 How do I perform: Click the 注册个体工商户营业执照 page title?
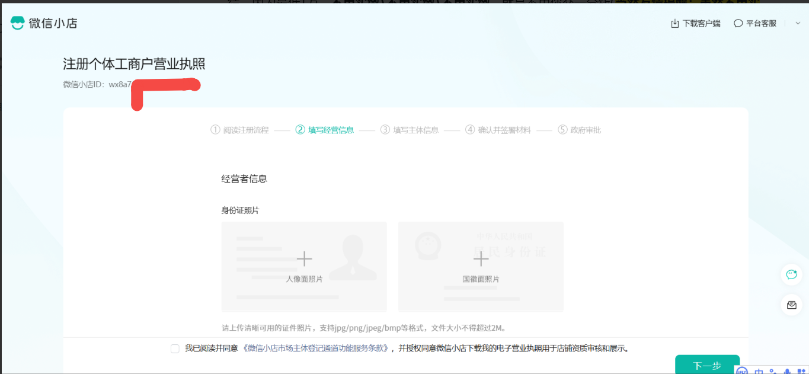click(x=134, y=64)
